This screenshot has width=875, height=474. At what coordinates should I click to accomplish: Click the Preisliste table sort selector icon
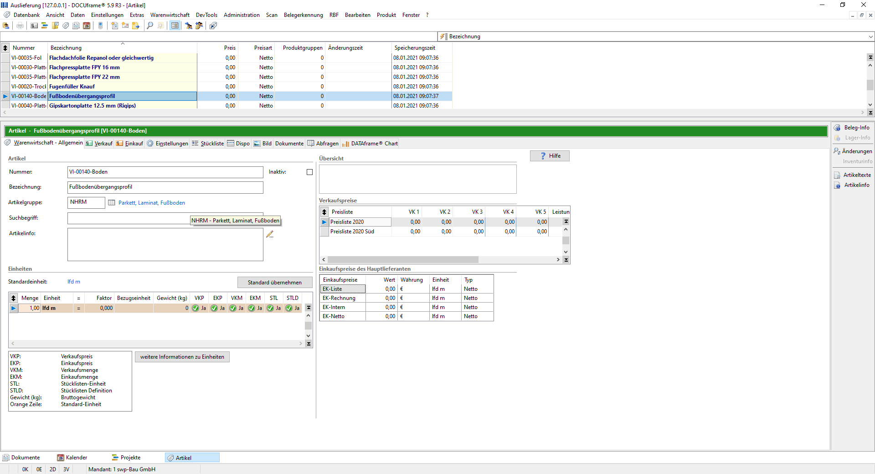(324, 212)
